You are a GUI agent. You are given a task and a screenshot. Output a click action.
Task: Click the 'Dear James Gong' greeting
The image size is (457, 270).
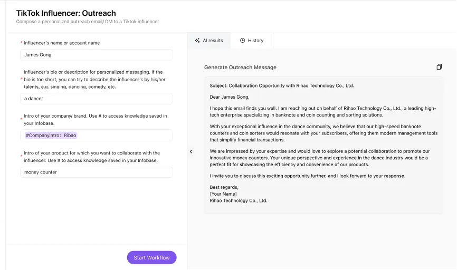tap(230, 97)
